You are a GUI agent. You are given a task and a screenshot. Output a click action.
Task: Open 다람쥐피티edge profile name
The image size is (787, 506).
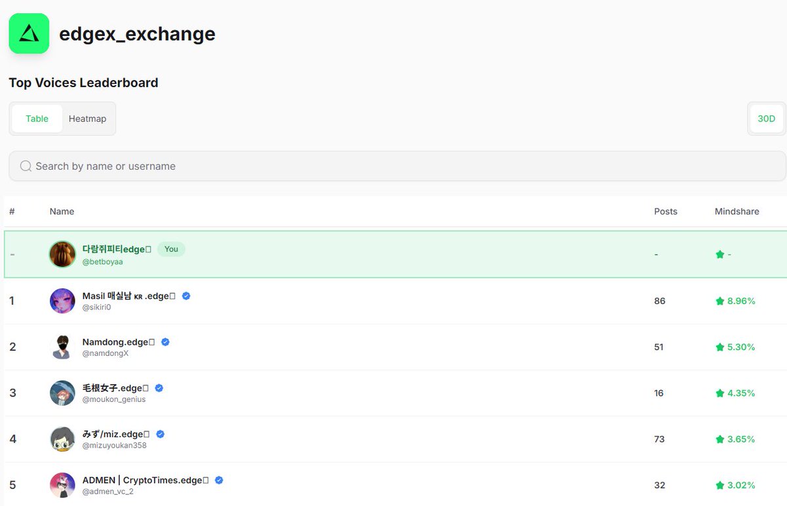(117, 249)
